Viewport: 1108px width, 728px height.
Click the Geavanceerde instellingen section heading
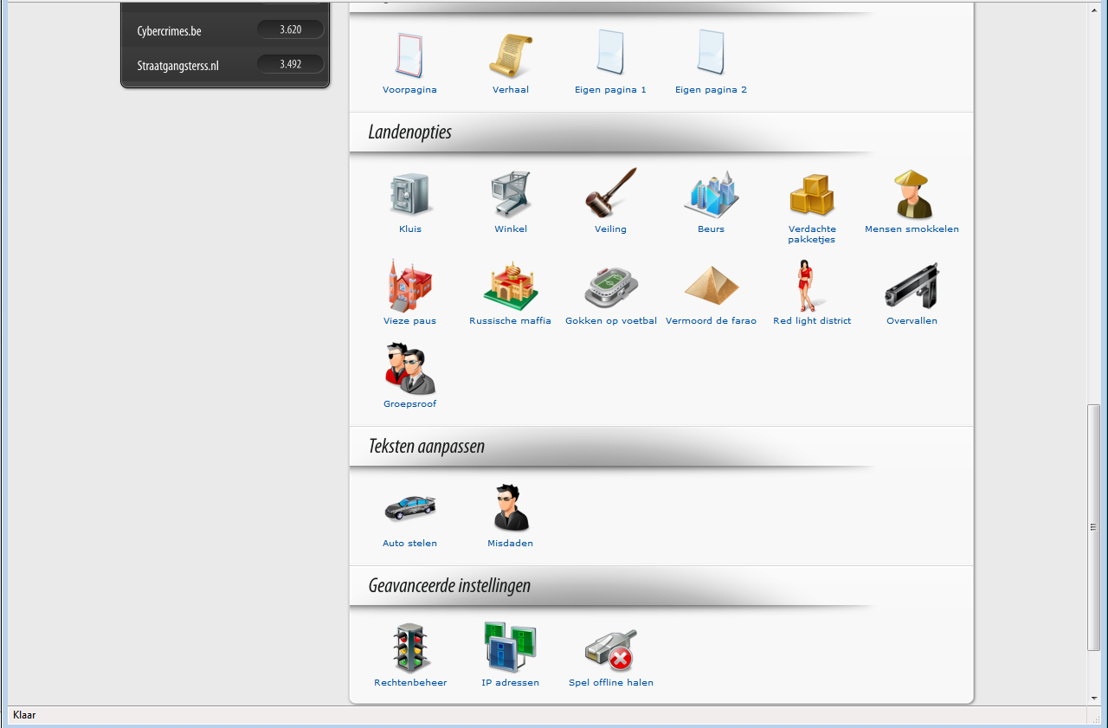449,586
